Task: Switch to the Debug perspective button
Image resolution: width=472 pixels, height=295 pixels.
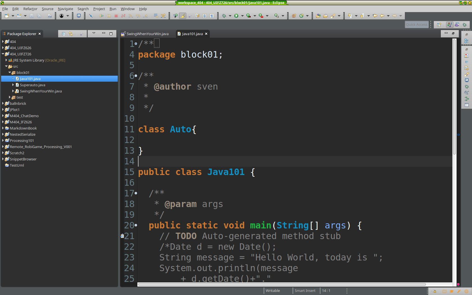Action: 465,25
